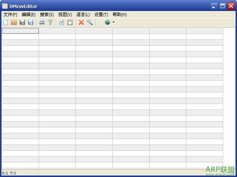Minimize the DMcsvEditor window

point(214,6)
